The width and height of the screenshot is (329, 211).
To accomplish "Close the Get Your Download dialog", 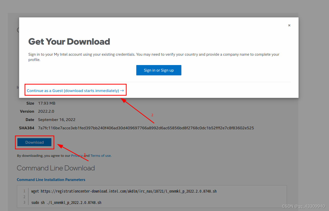I will click(x=289, y=25).
